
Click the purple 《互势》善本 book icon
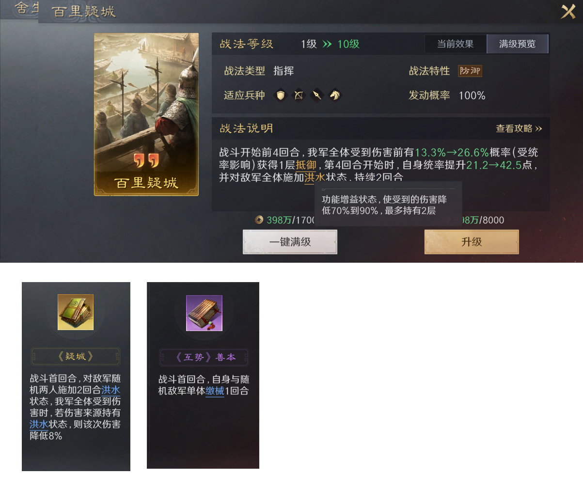[x=204, y=313]
